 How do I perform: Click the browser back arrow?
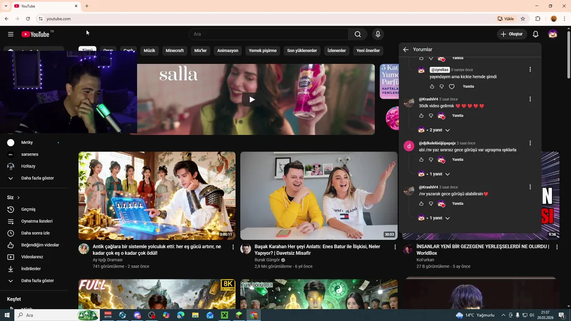6,19
